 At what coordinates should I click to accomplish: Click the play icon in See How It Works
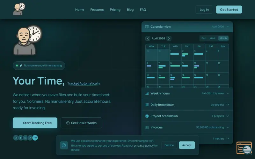coord(68,123)
